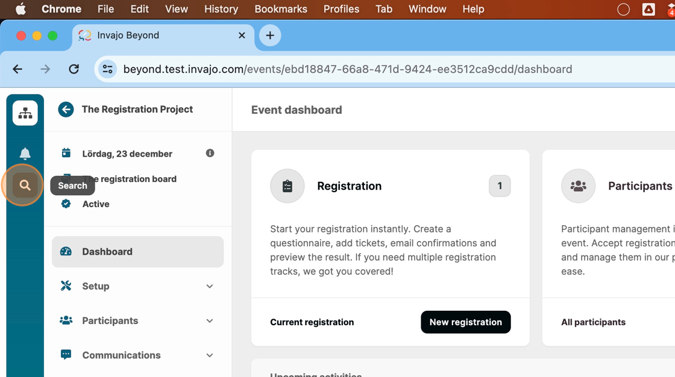The width and height of the screenshot is (675, 377).
Task: Click the site settings icon in address bar
Action: (x=108, y=69)
